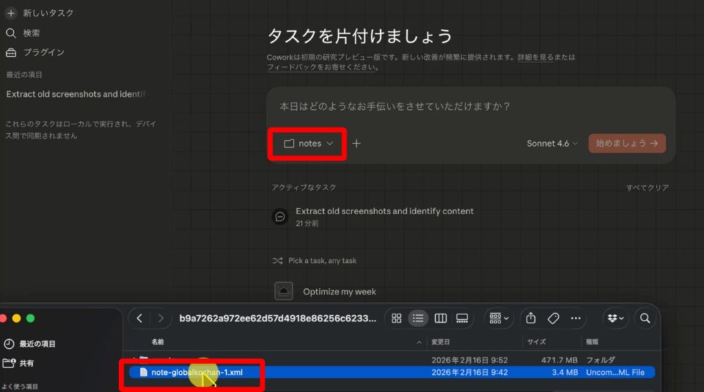Go back in Finder with the left chevron
Image resolution: width=704 pixels, height=392 pixels.
click(x=139, y=319)
